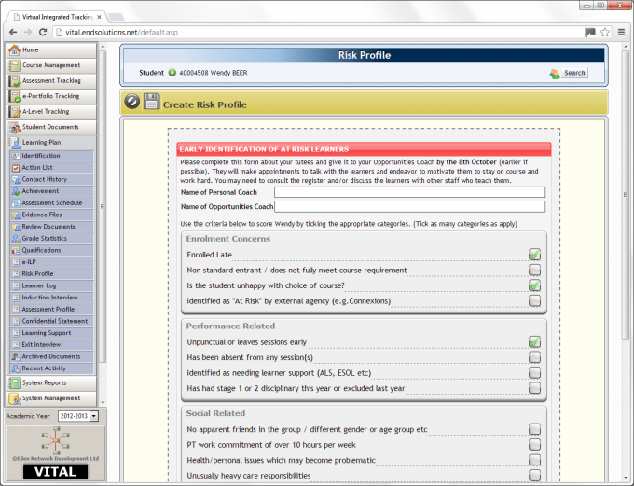Screen dimensions: 634x486
Task: Click the flag icon in the address bar
Action: pos(590,33)
